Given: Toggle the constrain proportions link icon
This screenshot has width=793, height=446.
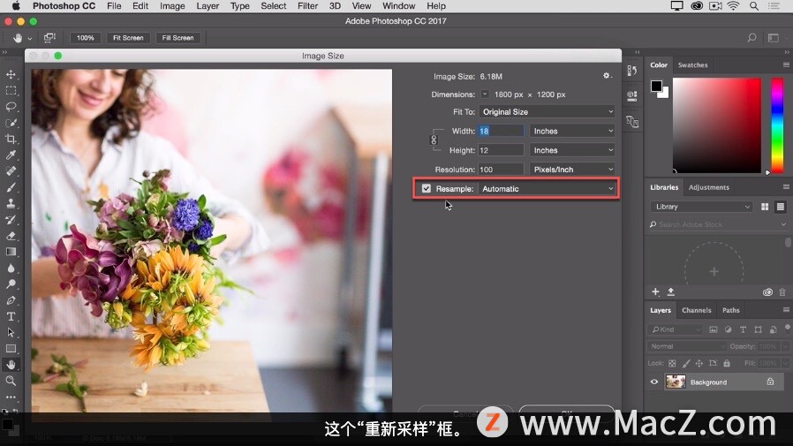Looking at the screenshot, I should (434, 140).
